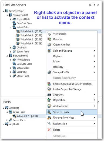Screen dimensions: 104x141
Task: Select Virtual disk 1 [20 GB] in server tree
Action: [31, 31]
